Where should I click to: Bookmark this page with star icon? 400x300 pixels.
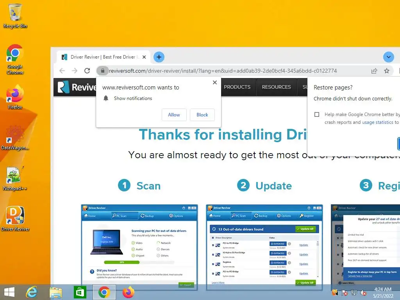coord(387,71)
